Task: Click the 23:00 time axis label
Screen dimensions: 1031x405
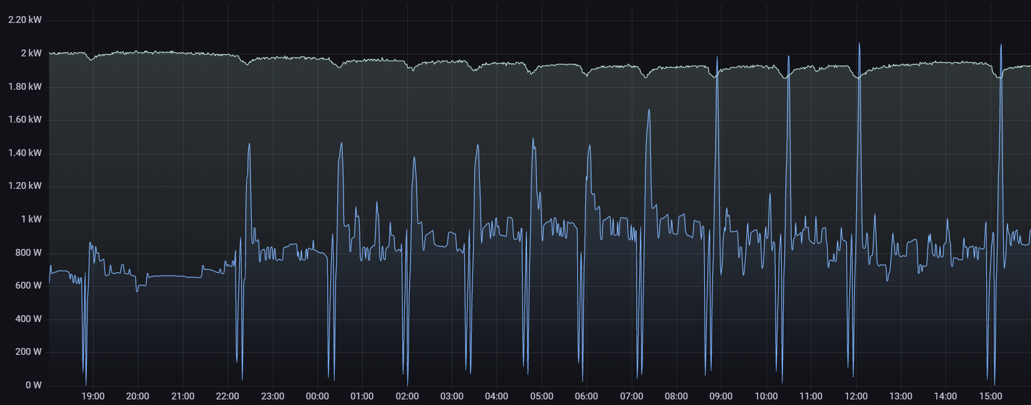Action: [x=272, y=396]
